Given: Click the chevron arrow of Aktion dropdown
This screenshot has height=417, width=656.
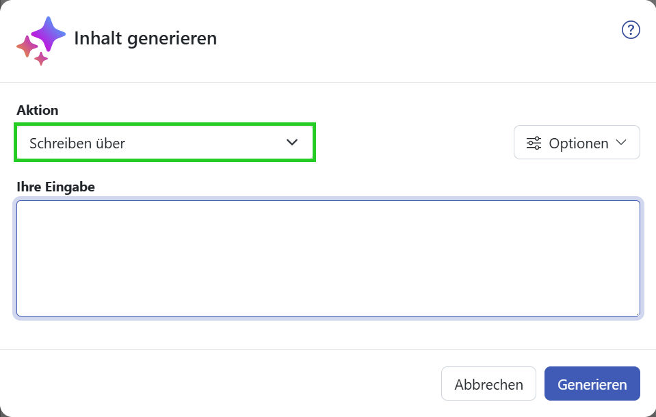Looking at the screenshot, I should 292,142.
